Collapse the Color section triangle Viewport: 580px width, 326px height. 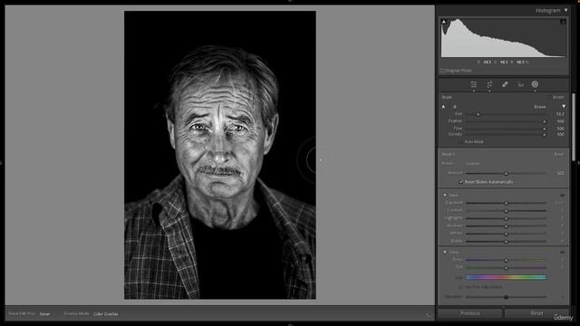pos(445,252)
